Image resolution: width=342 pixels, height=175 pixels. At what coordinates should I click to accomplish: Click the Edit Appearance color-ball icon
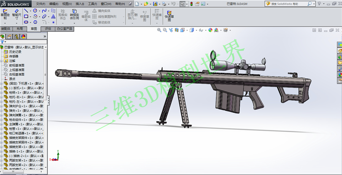[210, 30]
